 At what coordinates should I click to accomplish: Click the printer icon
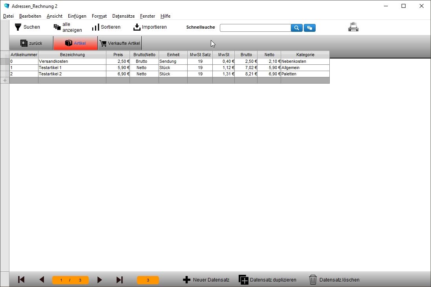(x=353, y=27)
